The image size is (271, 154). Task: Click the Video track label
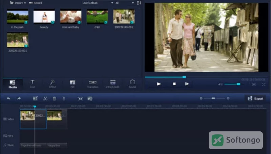(x=9, y=119)
